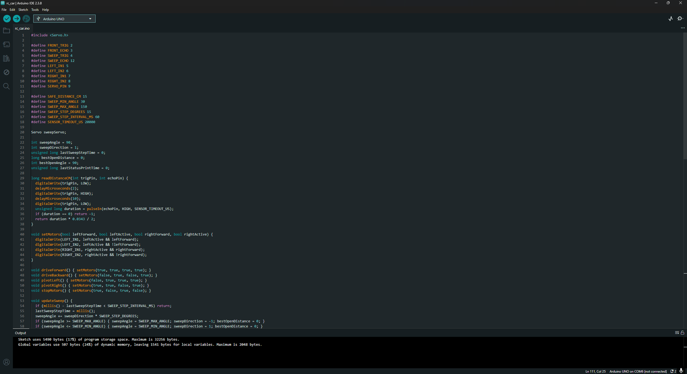This screenshot has width=687, height=374.
Task: Open notifications bell in status bar
Action: pyautogui.click(x=673, y=371)
